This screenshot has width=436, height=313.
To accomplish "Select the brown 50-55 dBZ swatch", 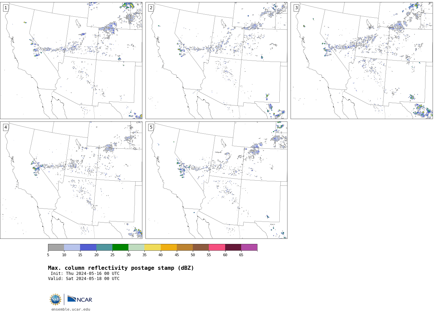I will pos(201,247).
